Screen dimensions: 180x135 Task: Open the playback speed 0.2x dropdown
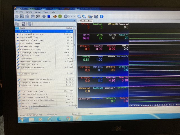click(72, 17)
